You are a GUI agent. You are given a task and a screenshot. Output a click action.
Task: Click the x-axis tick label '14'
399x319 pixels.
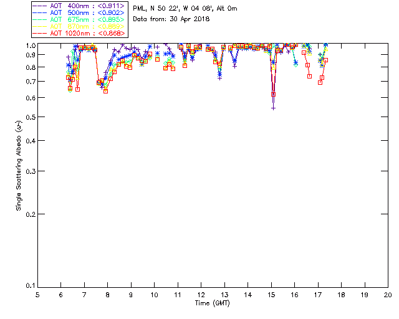click(248, 295)
